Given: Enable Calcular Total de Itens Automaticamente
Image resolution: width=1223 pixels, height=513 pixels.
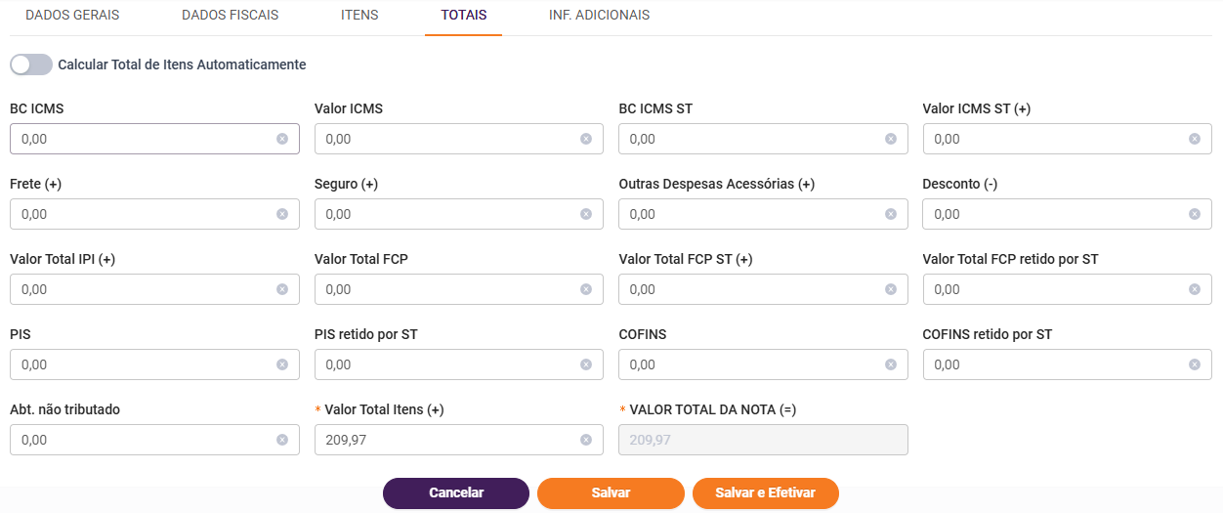Looking at the screenshot, I should tap(31, 64).
